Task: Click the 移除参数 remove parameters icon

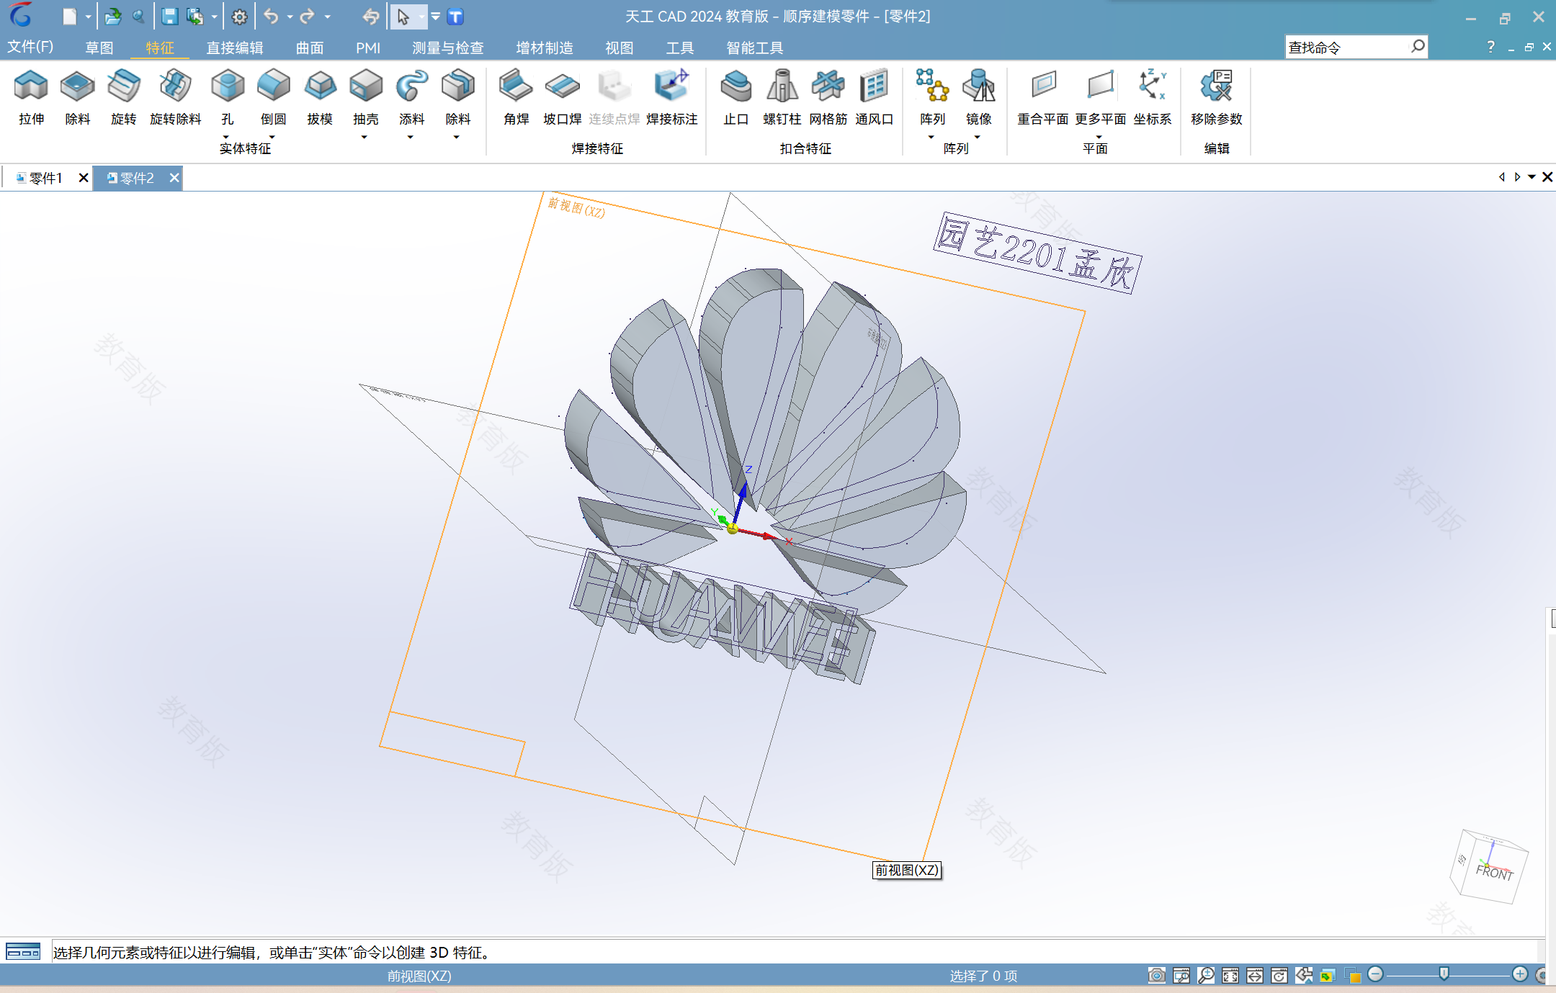Action: [1216, 86]
